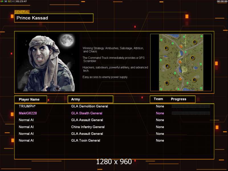This screenshot has height=171, width=228.
Task: Select start position 2 on the minimap
Action: click(x=195, y=80)
